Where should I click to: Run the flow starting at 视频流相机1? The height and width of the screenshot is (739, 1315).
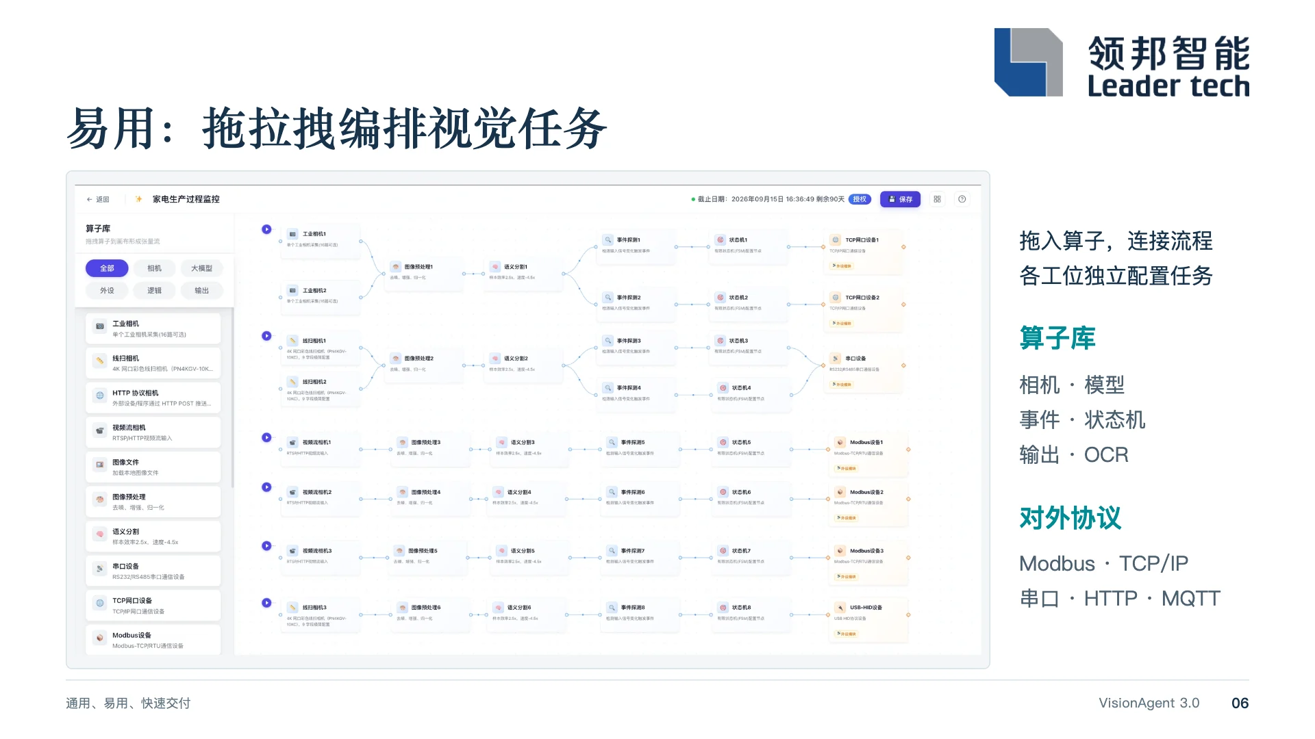(266, 437)
